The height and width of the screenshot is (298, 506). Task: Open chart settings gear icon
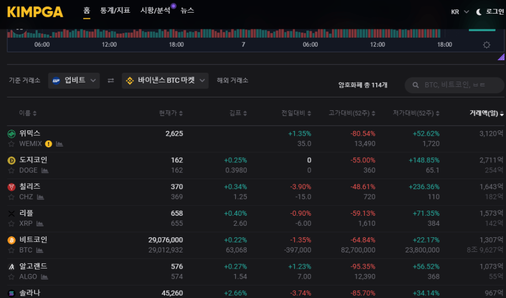(487, 45)
